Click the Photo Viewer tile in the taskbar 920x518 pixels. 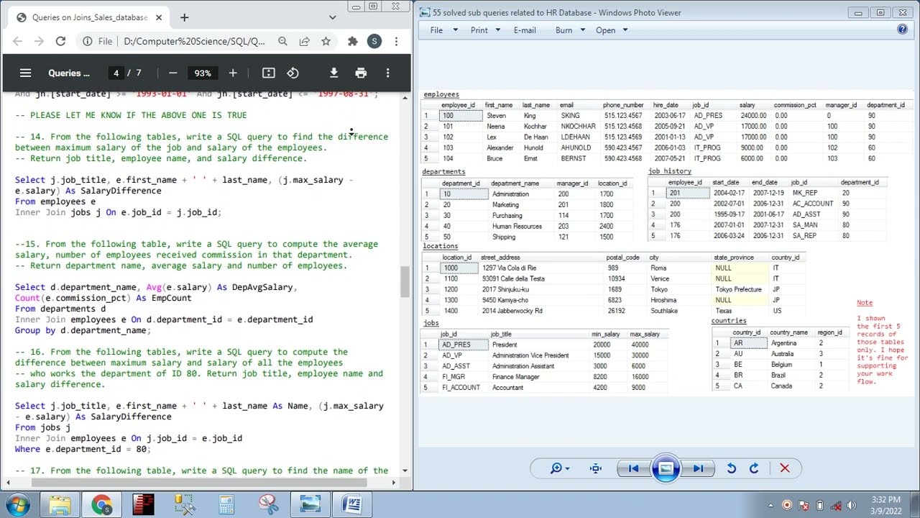310,504
